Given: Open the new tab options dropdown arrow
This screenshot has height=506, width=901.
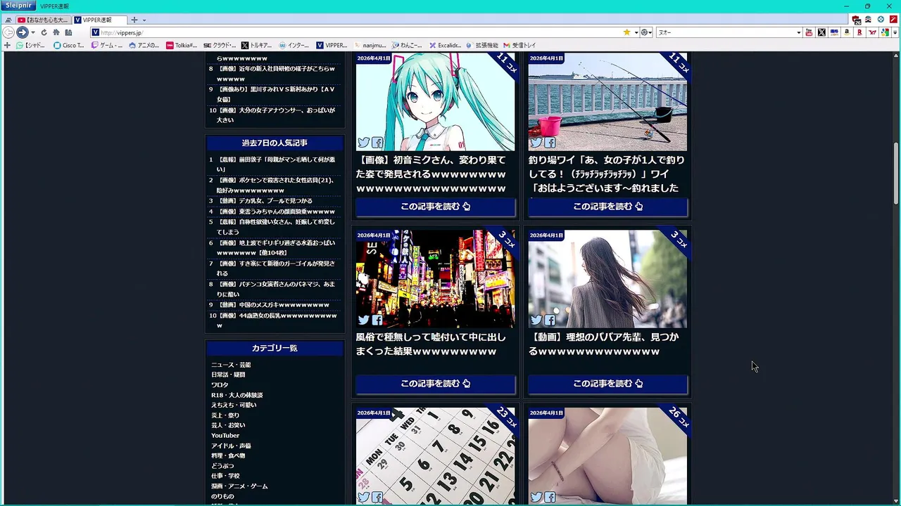Looking at the screenshot, I should click(144, 20).
